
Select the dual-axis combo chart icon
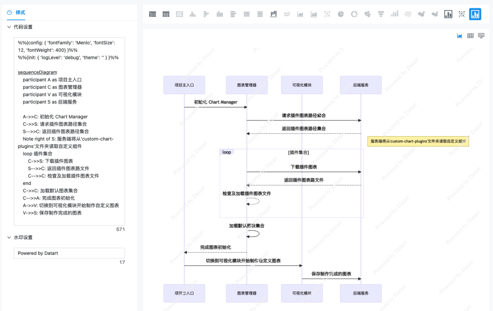(394, 14)
